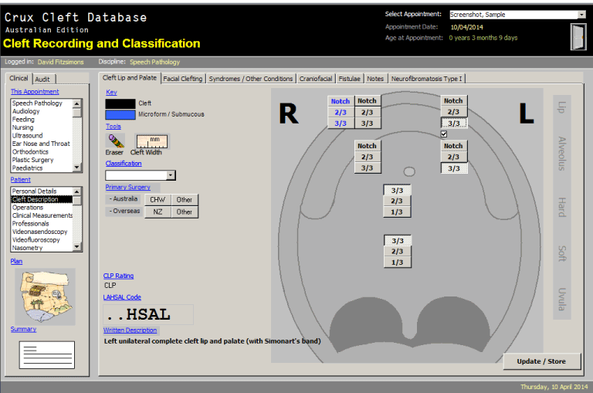Select Audiology in the appointment list
Viewport: 593px width, 393px height.
point(26,111)
